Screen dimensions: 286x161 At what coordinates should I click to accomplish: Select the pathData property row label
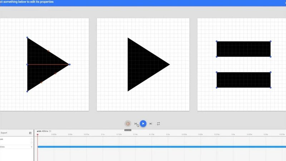[x=3, y=147]
